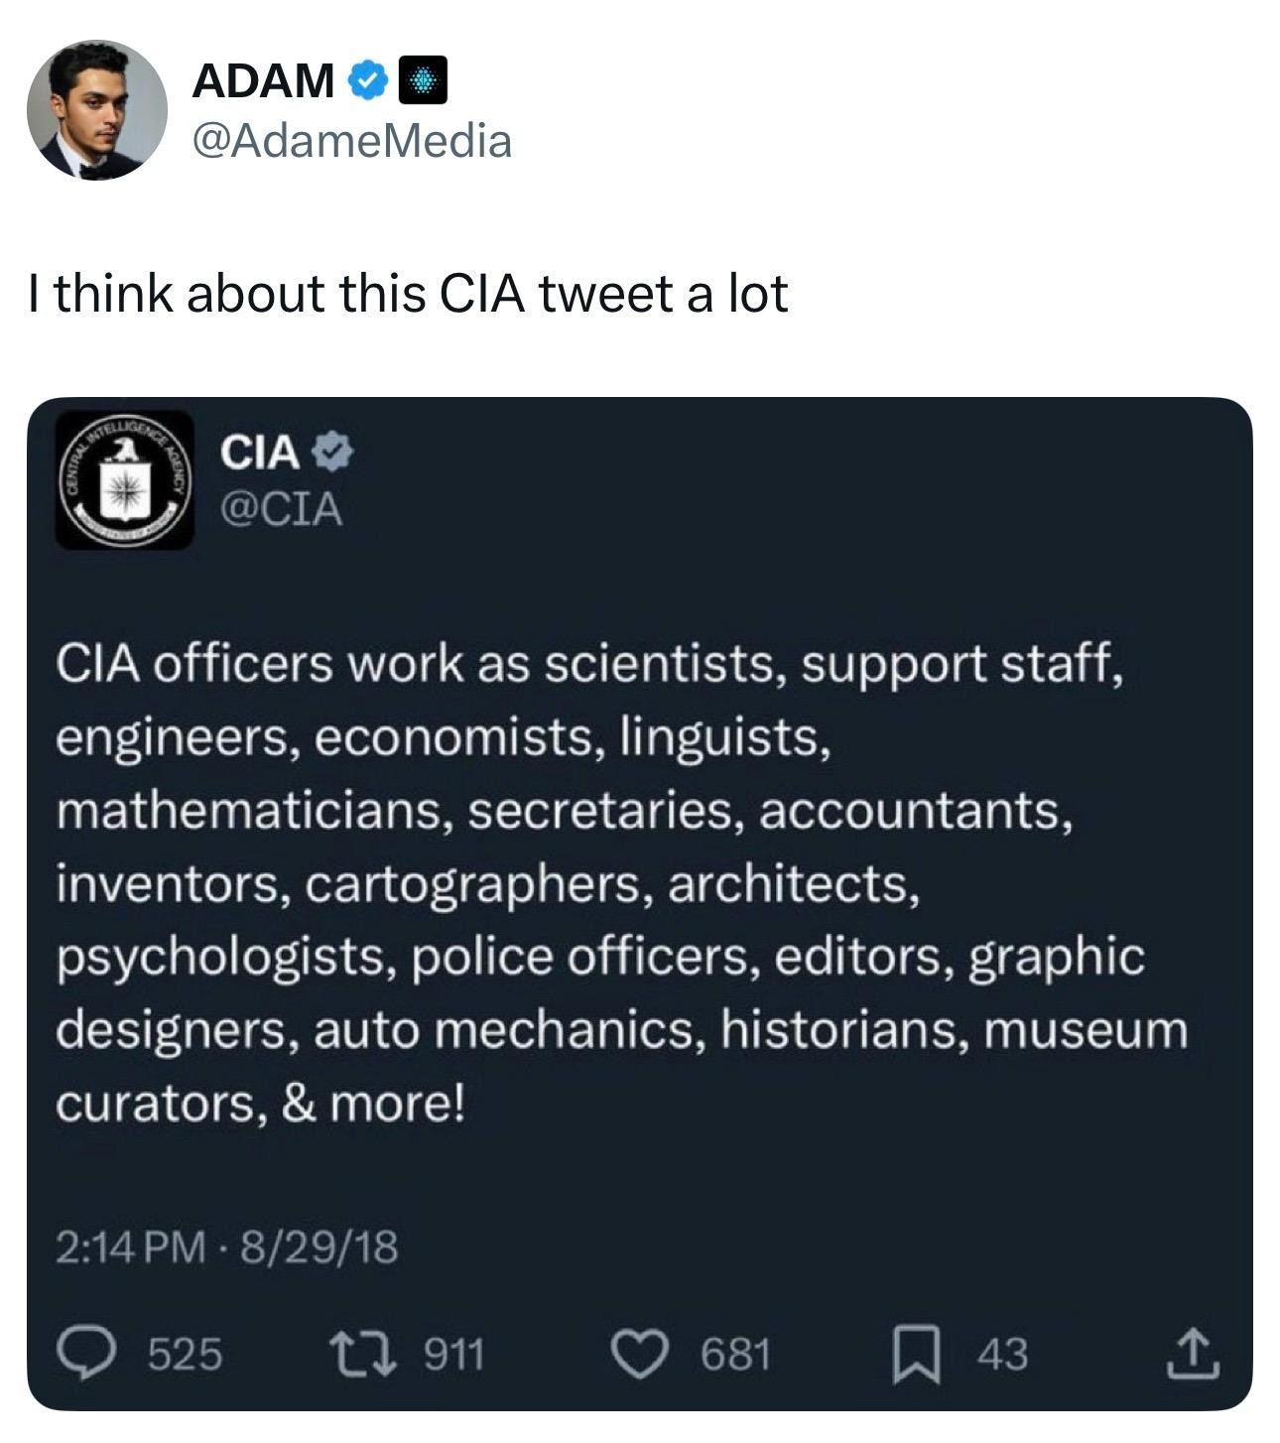Click the 525 replies count

pos(186,1354)
